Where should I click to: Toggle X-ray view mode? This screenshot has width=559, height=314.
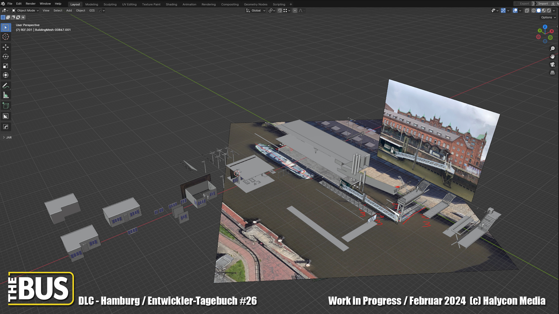pyautogui.click(x=527, y=10)
